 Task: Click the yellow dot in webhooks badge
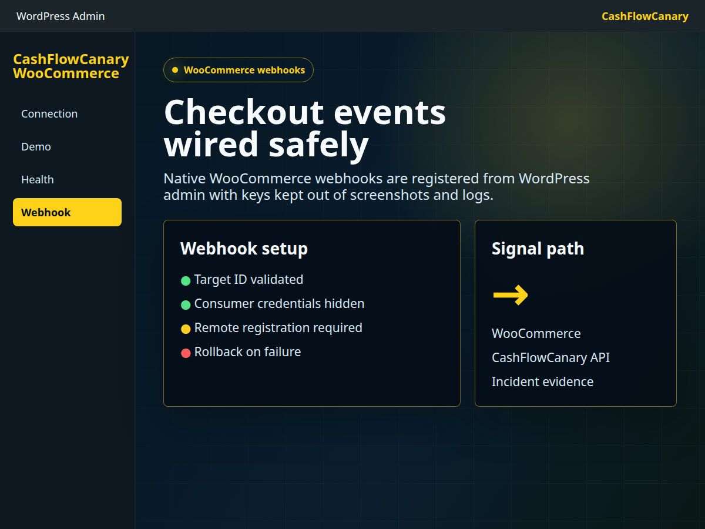point(175,70)
